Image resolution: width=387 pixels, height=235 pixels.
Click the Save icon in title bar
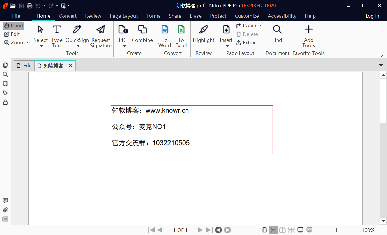(21, 6)
